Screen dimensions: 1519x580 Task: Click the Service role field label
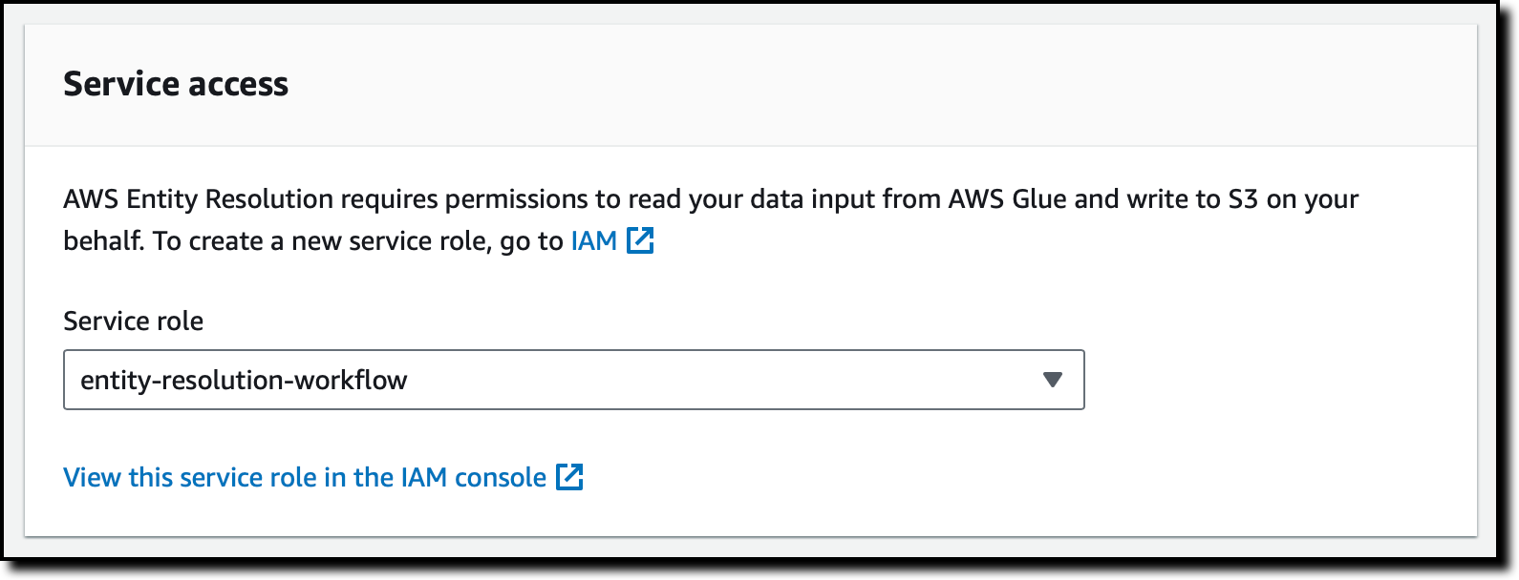133,321
